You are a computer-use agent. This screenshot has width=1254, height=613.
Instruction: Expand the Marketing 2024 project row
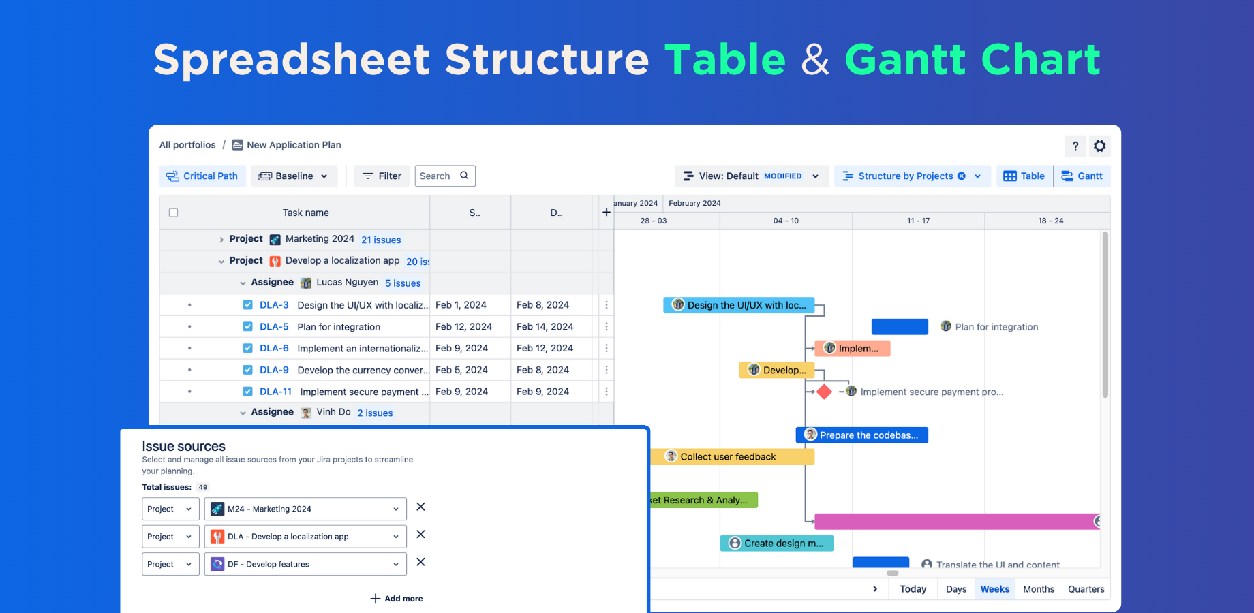(221, 240)
